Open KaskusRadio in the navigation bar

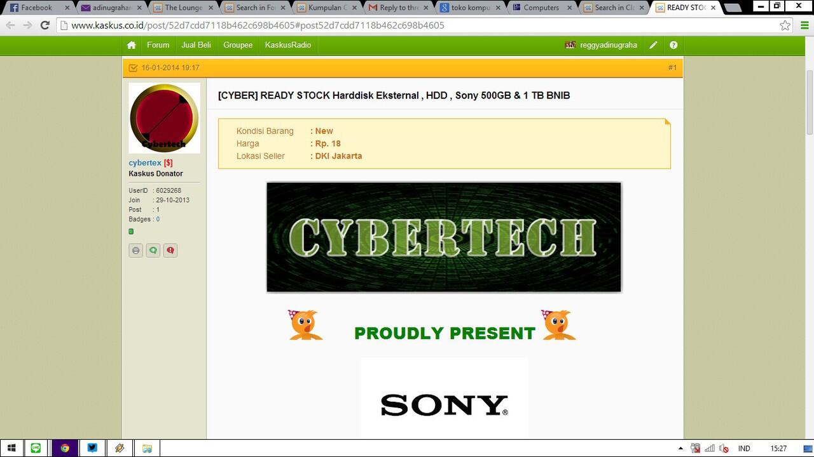coord(288,45)
